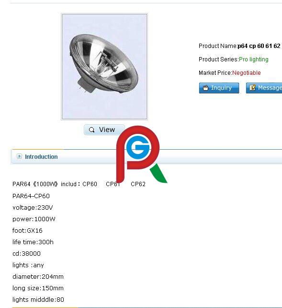Open the View button under the photo

tap(104, 130)
